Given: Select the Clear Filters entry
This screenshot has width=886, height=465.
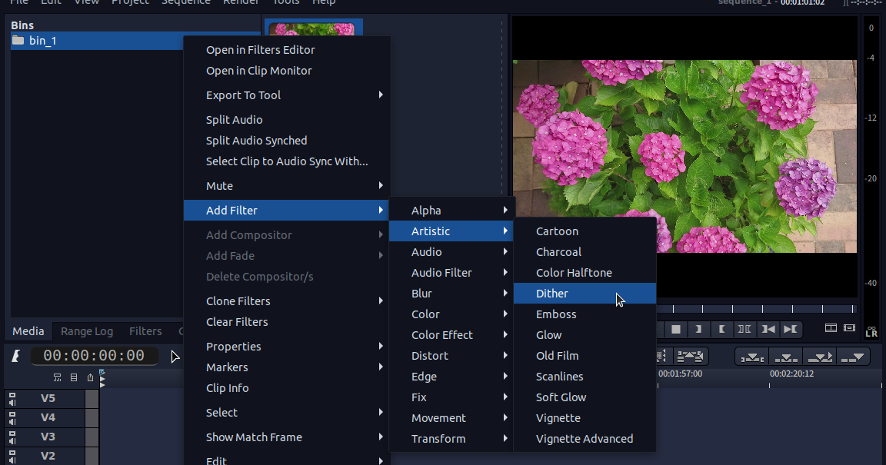Looking at the screenshot, I should pyautogui.click(x=287, y=322).
